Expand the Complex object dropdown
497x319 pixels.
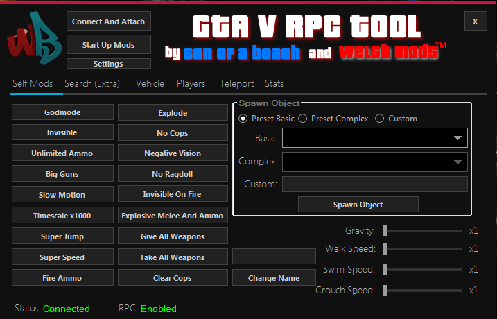pyautogui.click(x=374, y=162)
